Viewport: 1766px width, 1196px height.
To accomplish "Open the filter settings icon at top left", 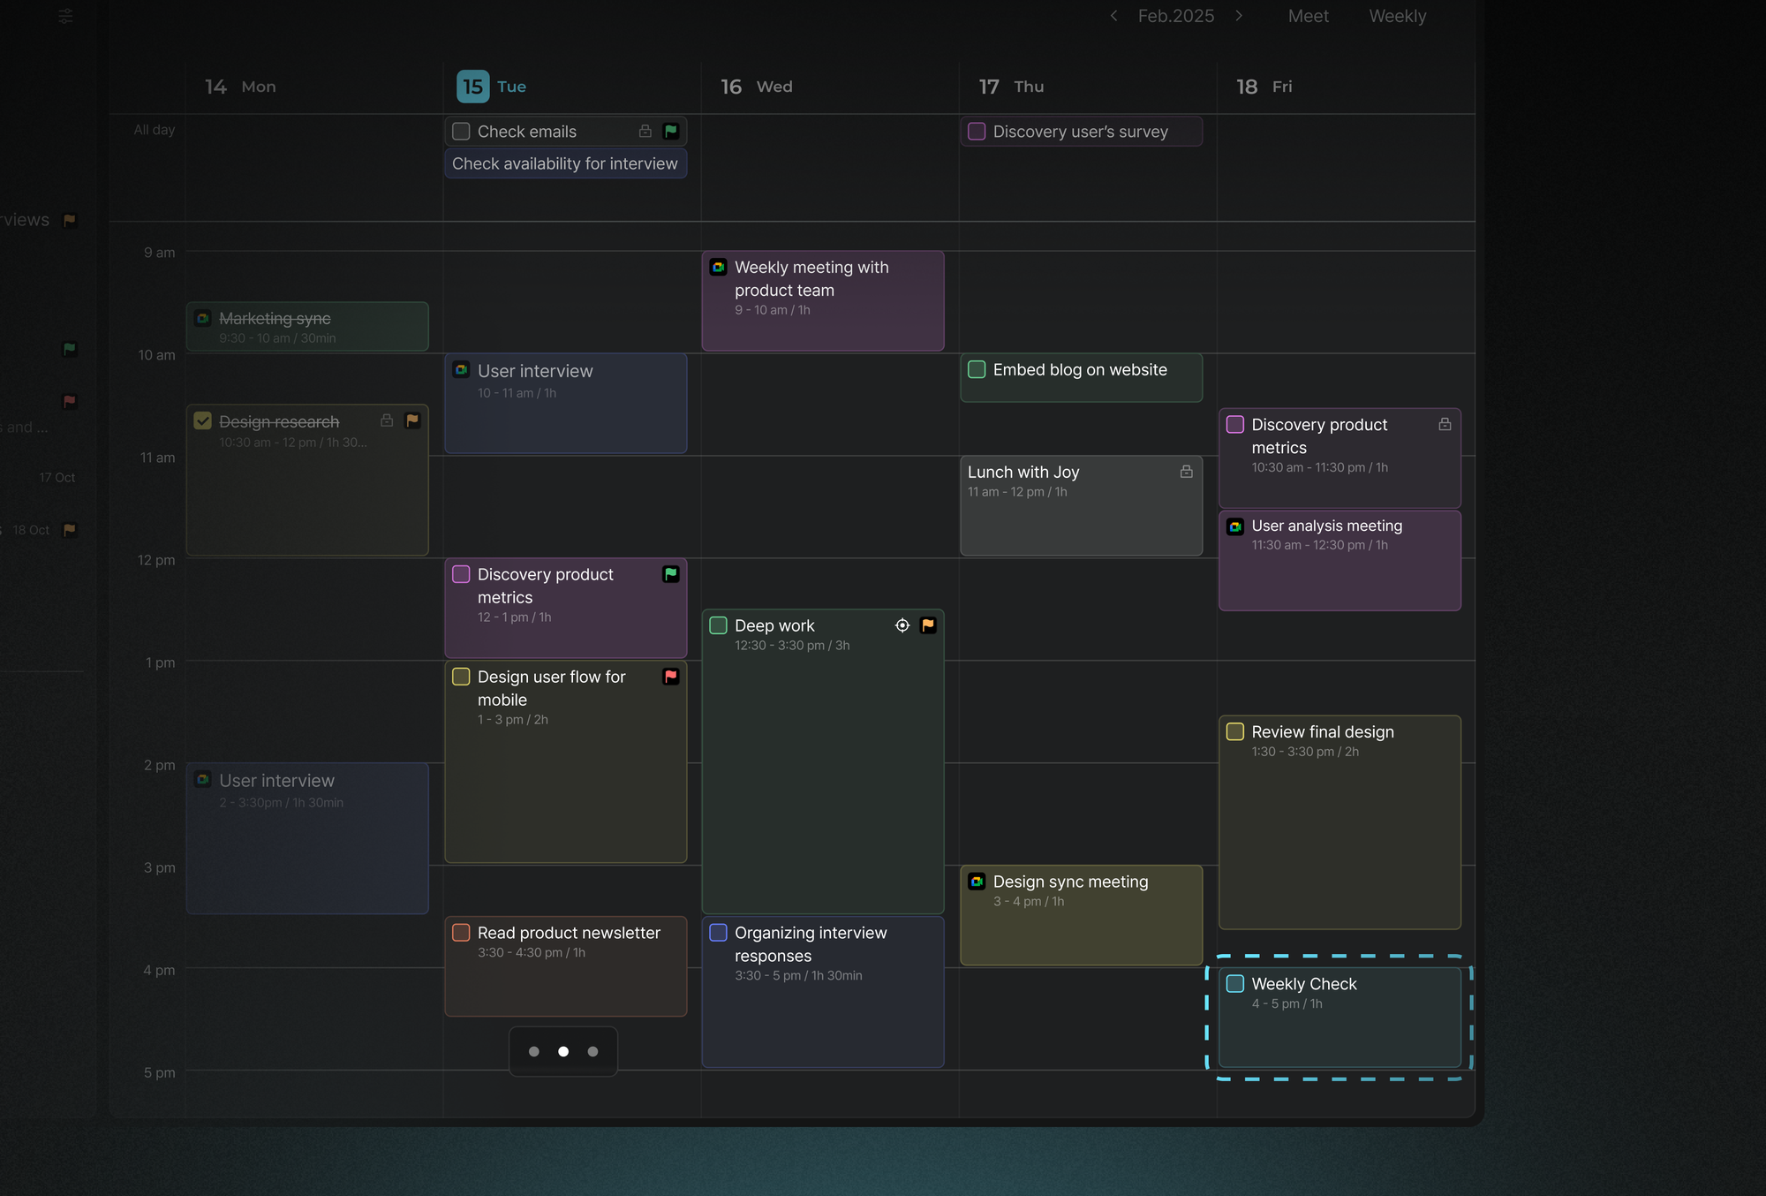I will coord(66,15).
